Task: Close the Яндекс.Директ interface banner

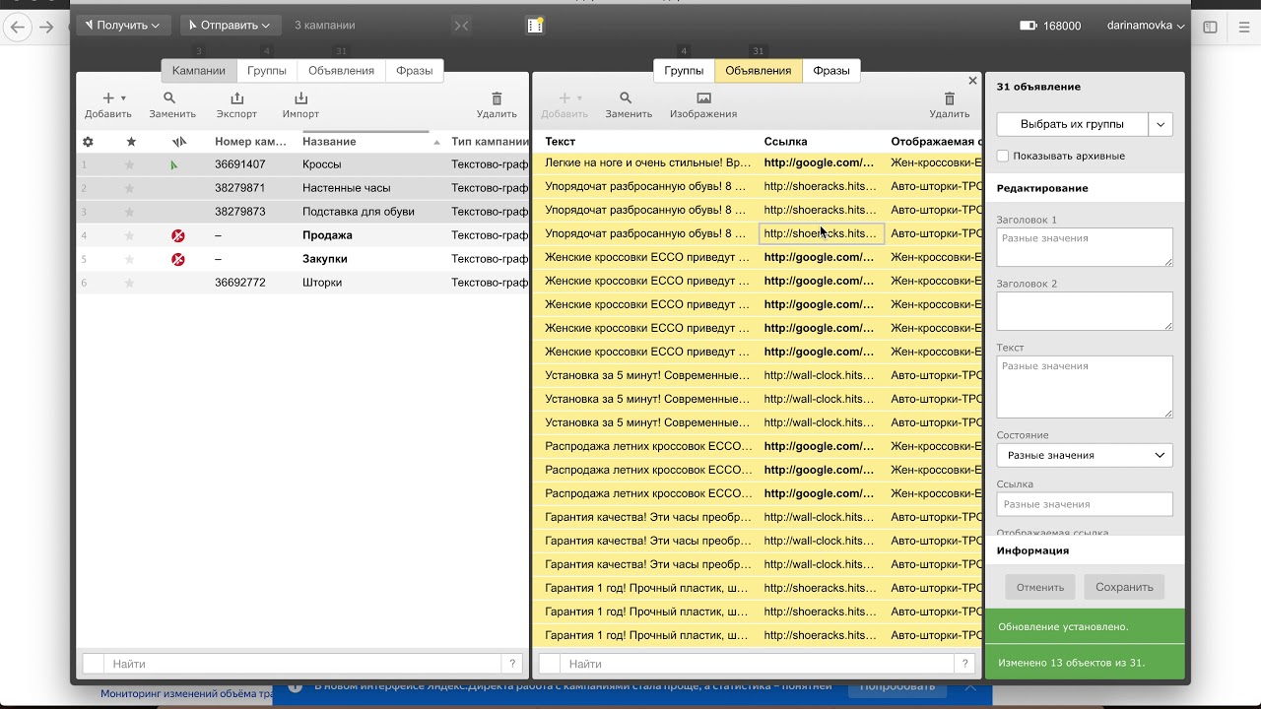Action: [x=969, y=687]
